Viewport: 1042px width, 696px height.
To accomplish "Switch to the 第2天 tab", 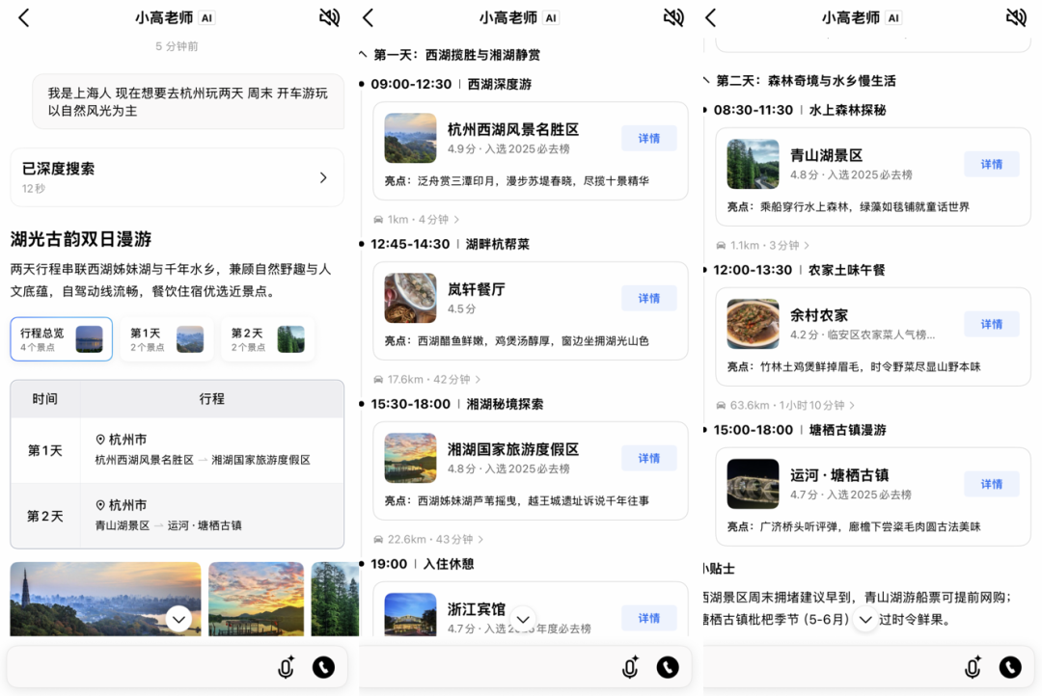I will point(268,339).
